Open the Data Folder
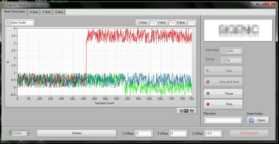 pyautogui.click(x=258, y=120)
